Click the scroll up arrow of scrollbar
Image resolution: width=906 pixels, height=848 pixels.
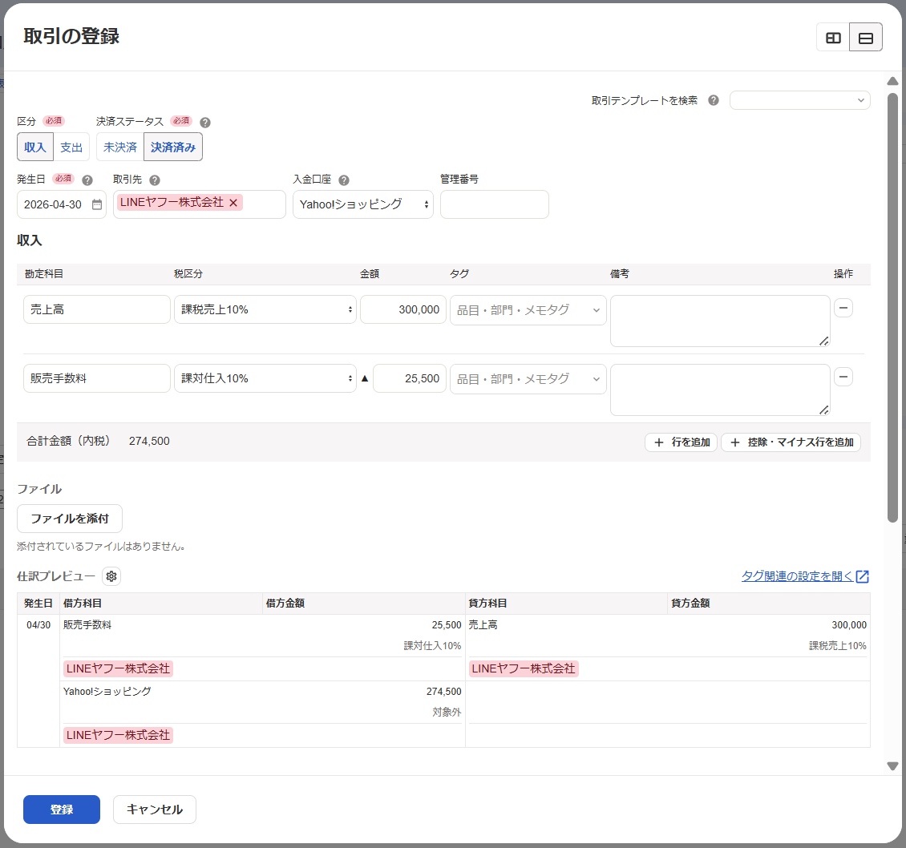[892, 82]
